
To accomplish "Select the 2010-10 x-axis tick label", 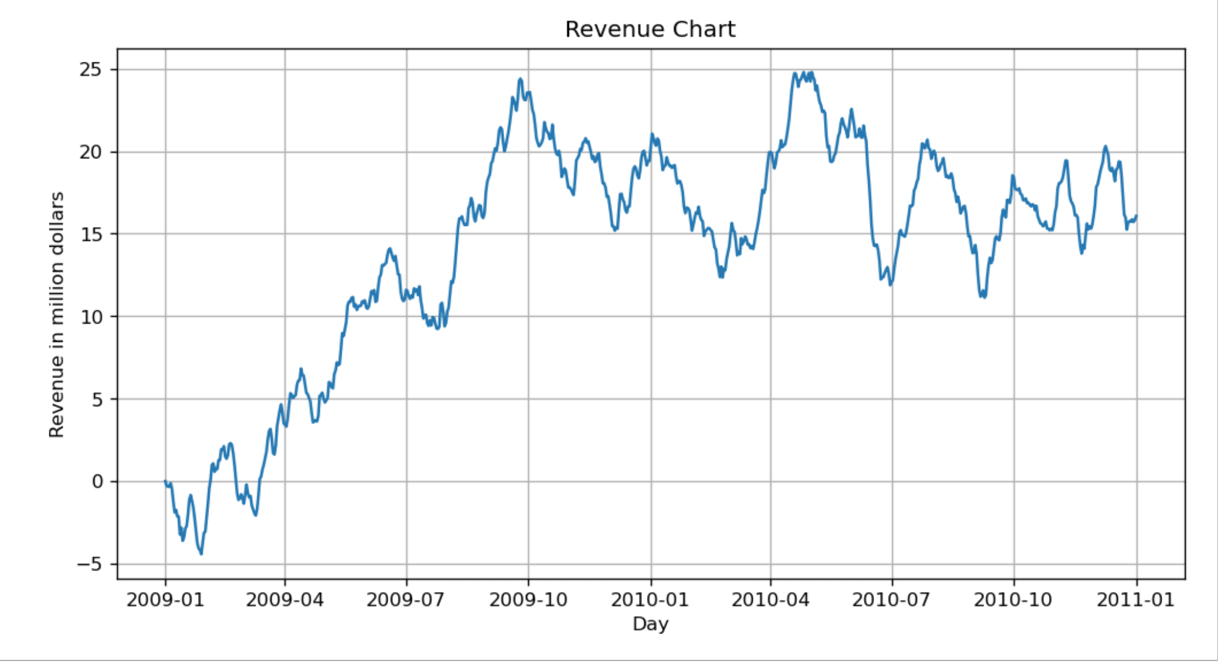I will click(1014, 600).
